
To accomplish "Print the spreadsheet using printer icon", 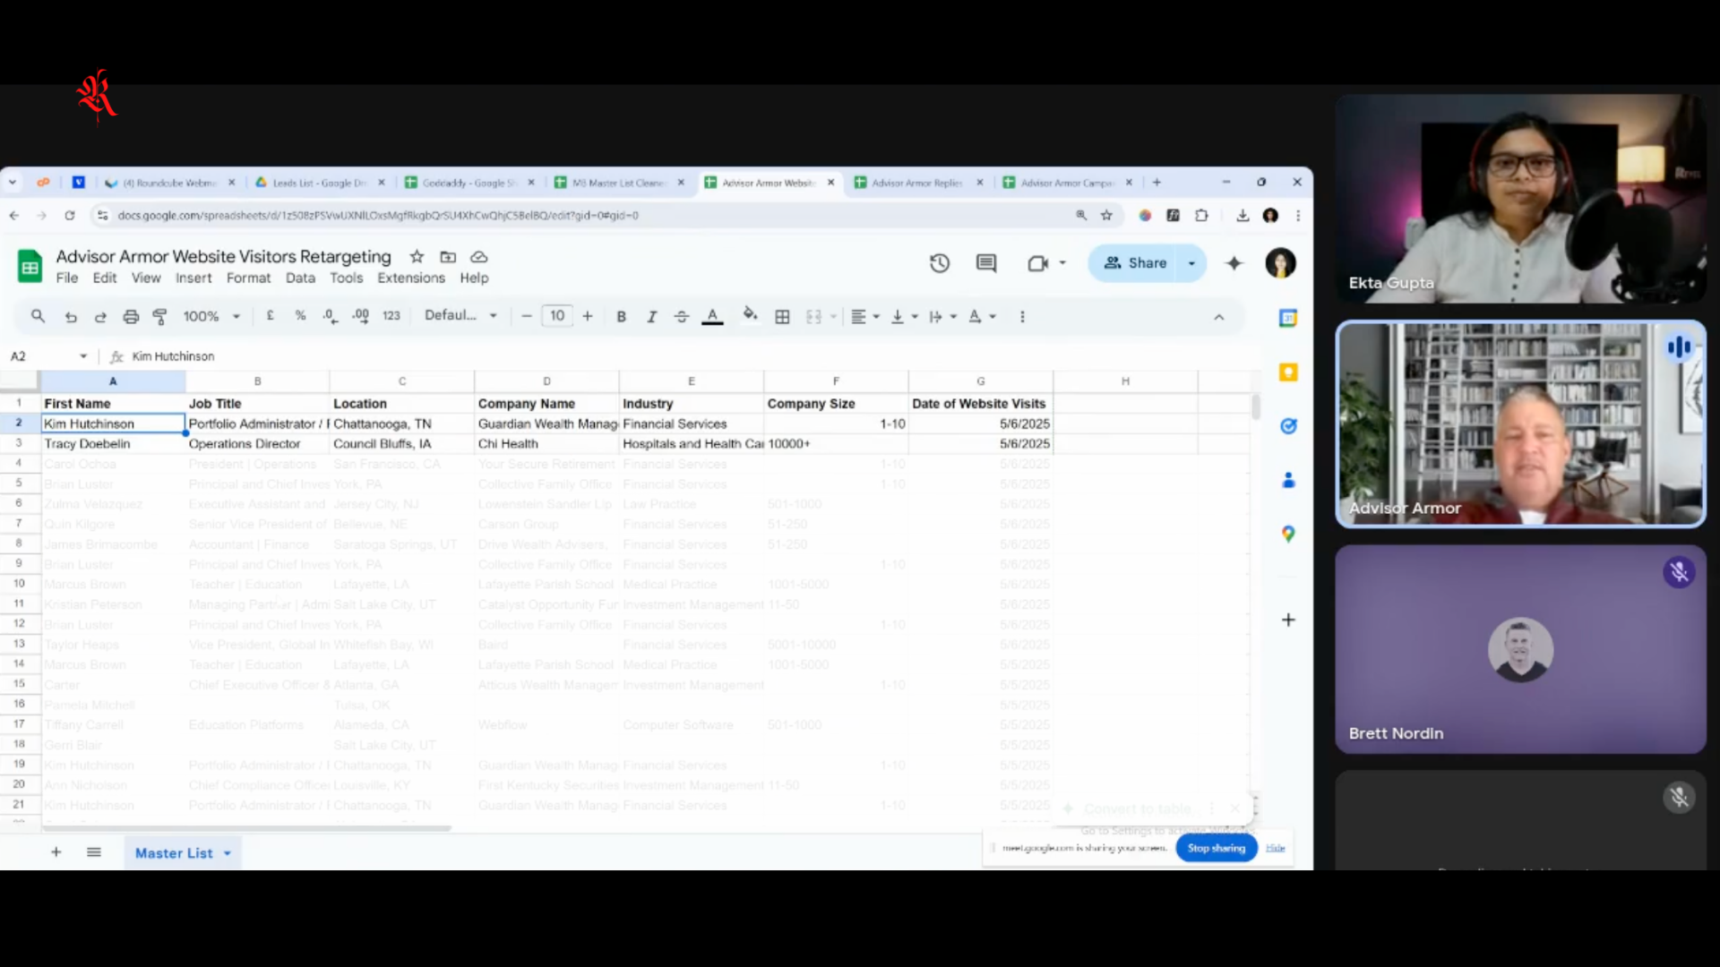I will click(131, 316).
